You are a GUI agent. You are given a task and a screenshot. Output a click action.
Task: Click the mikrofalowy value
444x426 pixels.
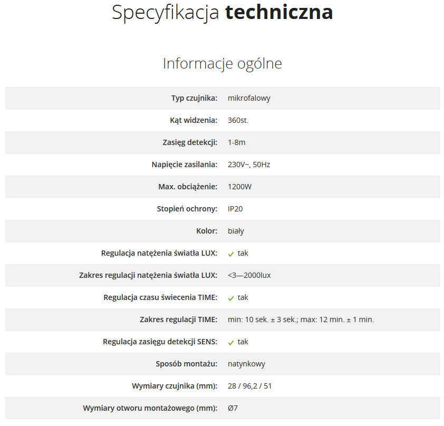[x=249, y=98]
